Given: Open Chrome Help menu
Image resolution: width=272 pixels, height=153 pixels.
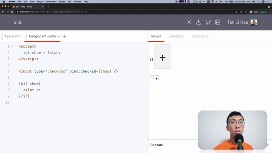Looking at the screenshot, I should pos(86,2).
